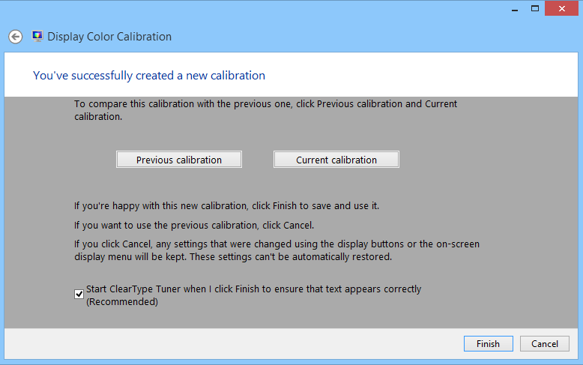The height and width of the screenshot is (365, 583).
Task: Click the Display Color Calibration monitor icon
Action: coord(37,36)
